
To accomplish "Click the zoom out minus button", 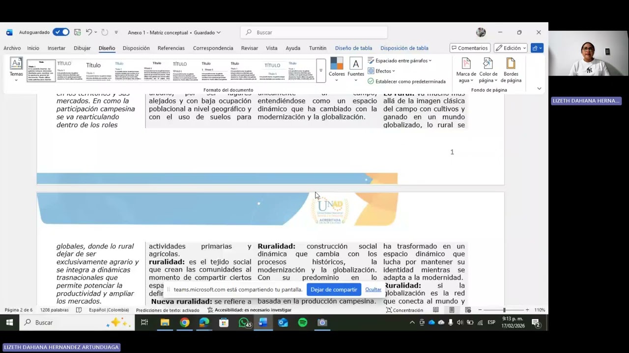I will click(480, 310).
